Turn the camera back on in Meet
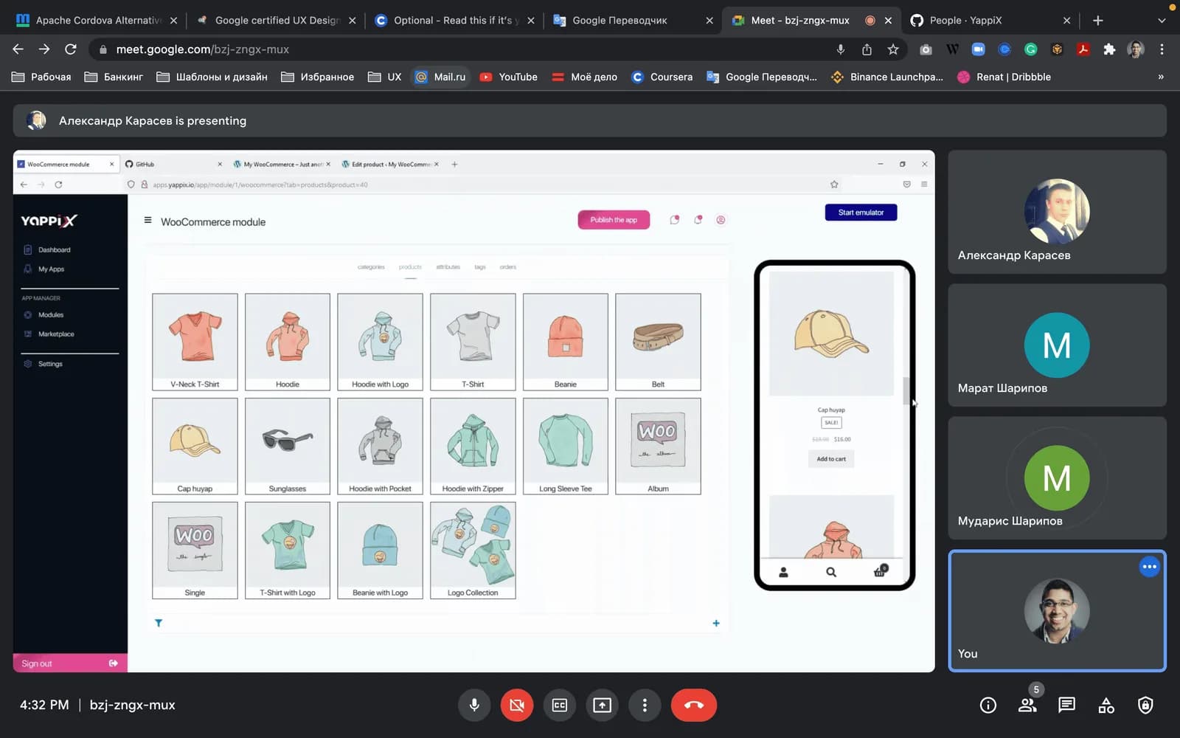 click(517, 705)
